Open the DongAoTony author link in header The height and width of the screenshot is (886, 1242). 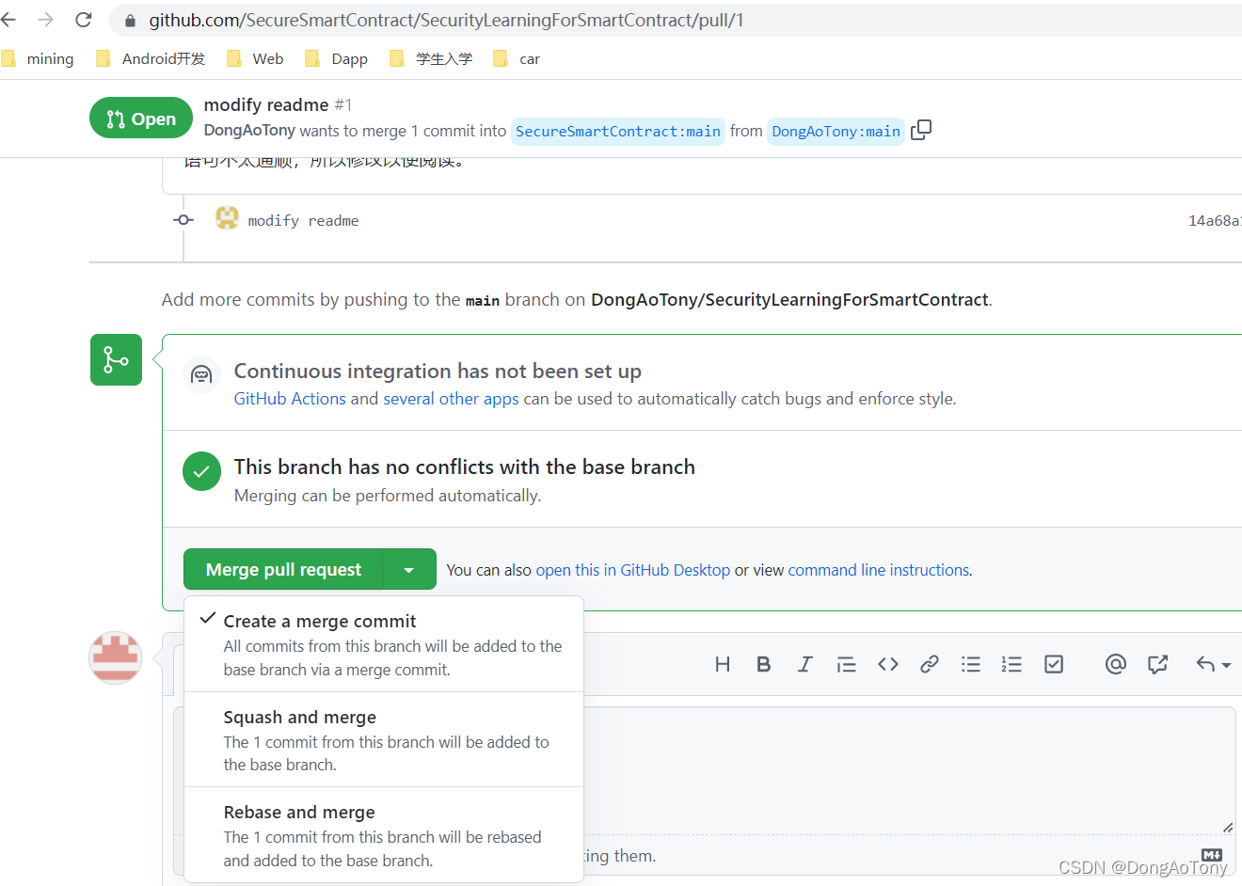(x=249, y=131)
